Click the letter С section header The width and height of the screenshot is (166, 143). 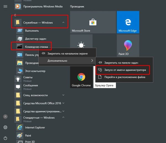(15, 15)
